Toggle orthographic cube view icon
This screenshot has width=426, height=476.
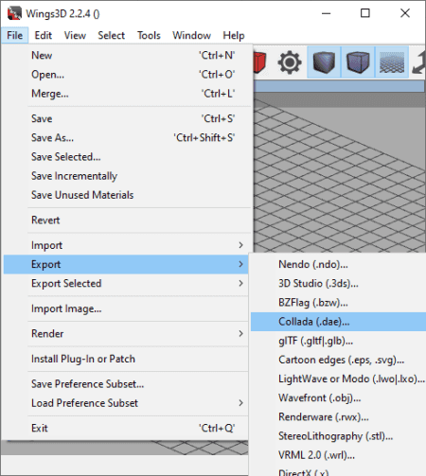tap(358, 62)
